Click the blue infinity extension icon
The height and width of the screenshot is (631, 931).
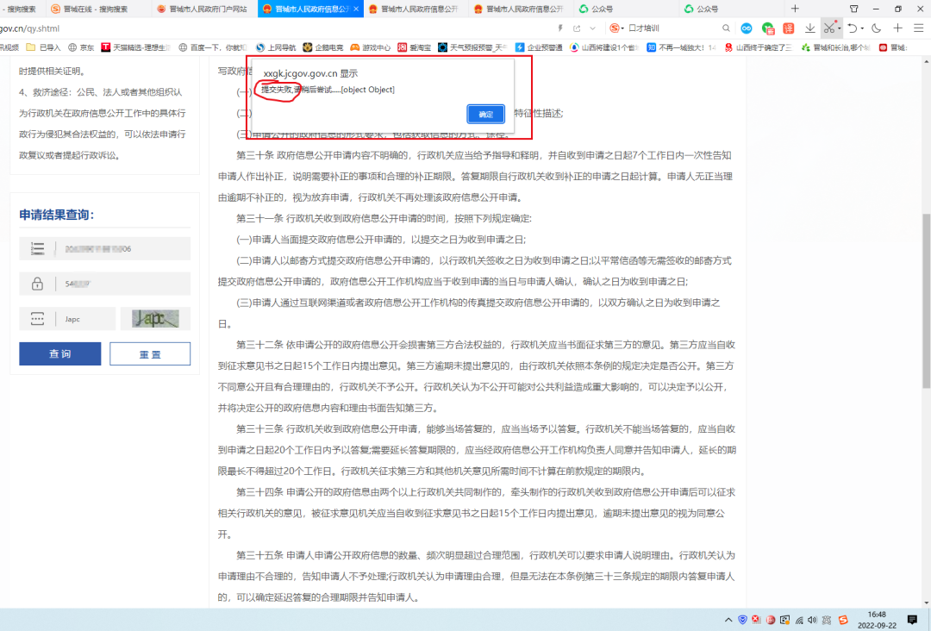[747, 28]
